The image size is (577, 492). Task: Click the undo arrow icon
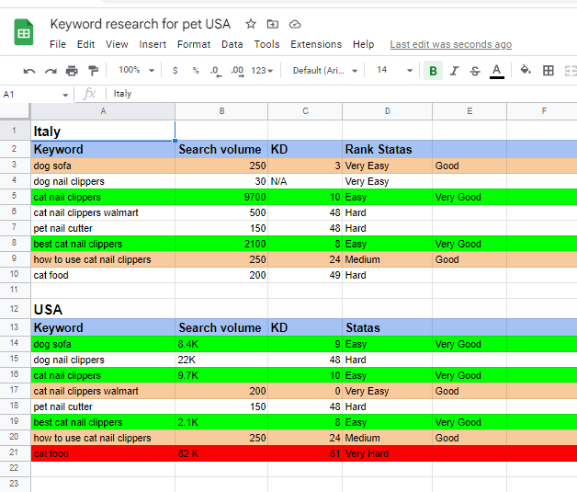(29, 71)
